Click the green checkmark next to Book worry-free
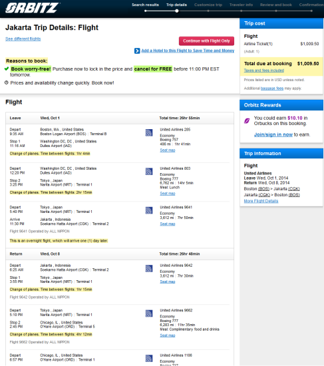324x366 pixels. [x=7, y=69]
